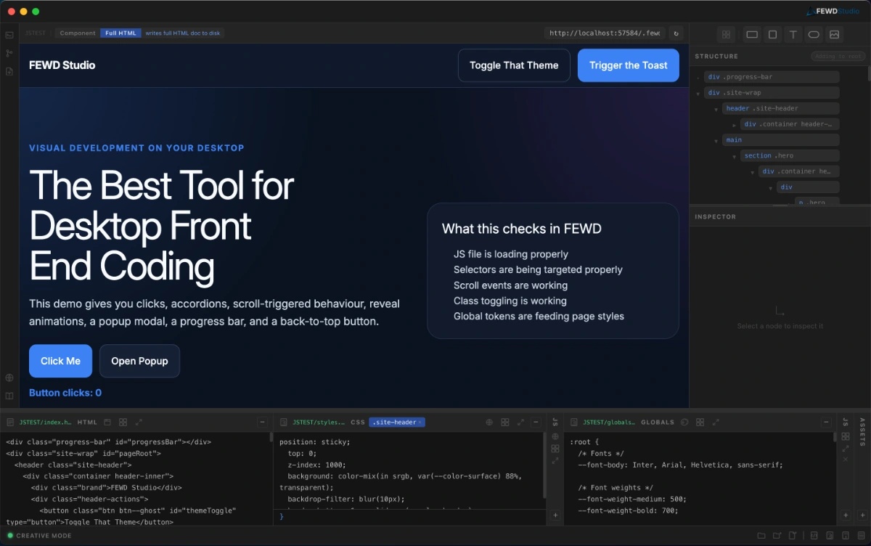This screenshot has width=871, height=546.
Task: Toggle the bottom-panel layout icon in status bar
Action: 845,536
